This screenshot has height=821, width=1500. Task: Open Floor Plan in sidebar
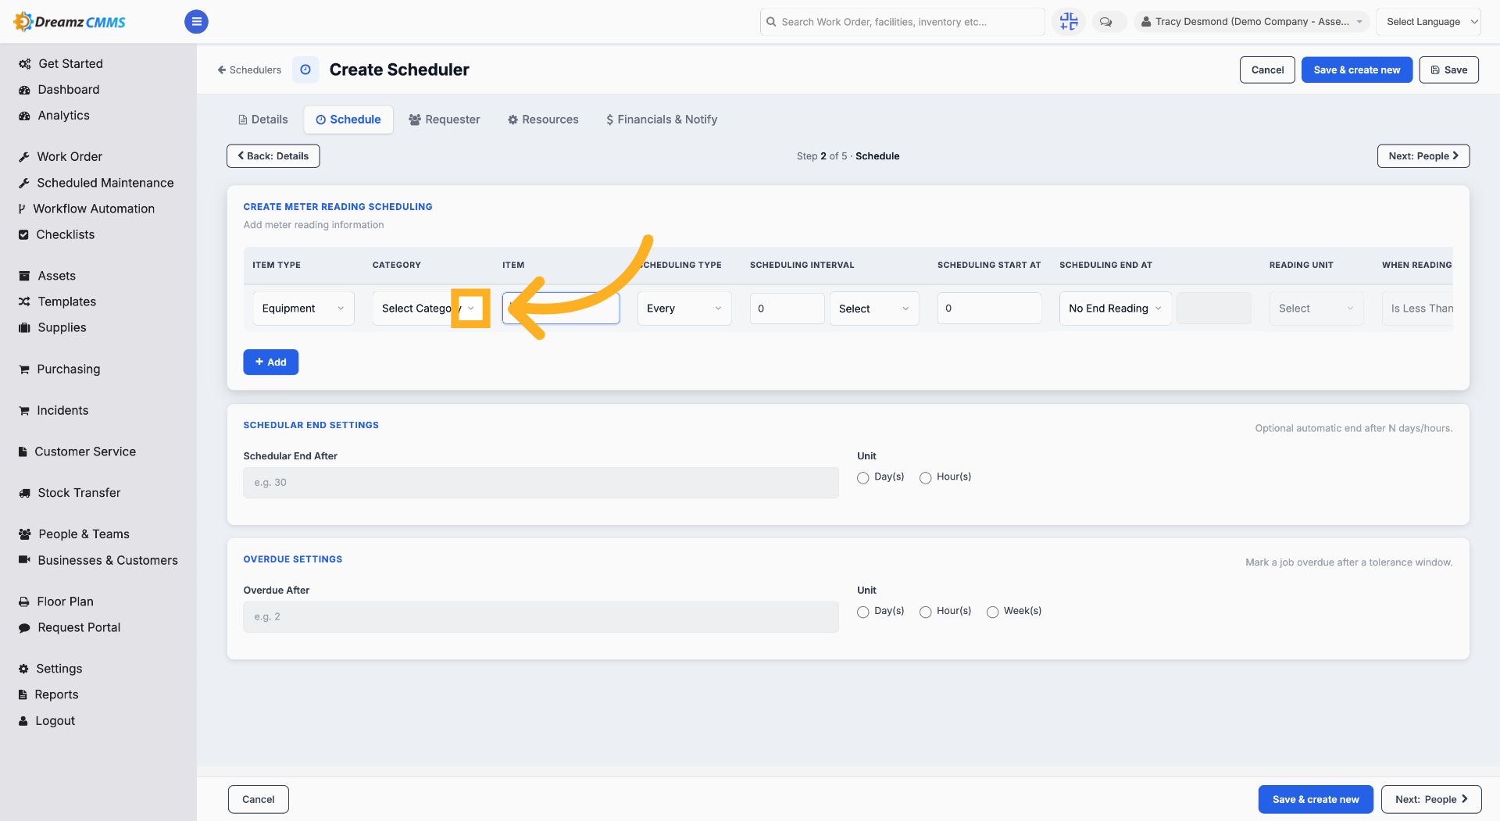pos(66,601)
